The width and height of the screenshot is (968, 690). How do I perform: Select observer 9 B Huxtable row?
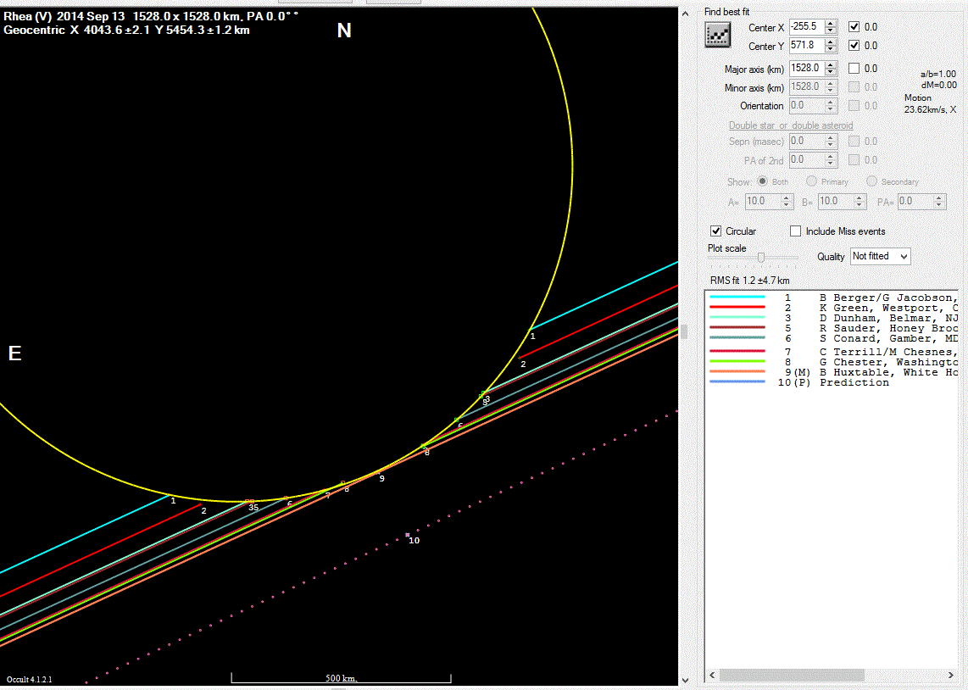[832, 372]
